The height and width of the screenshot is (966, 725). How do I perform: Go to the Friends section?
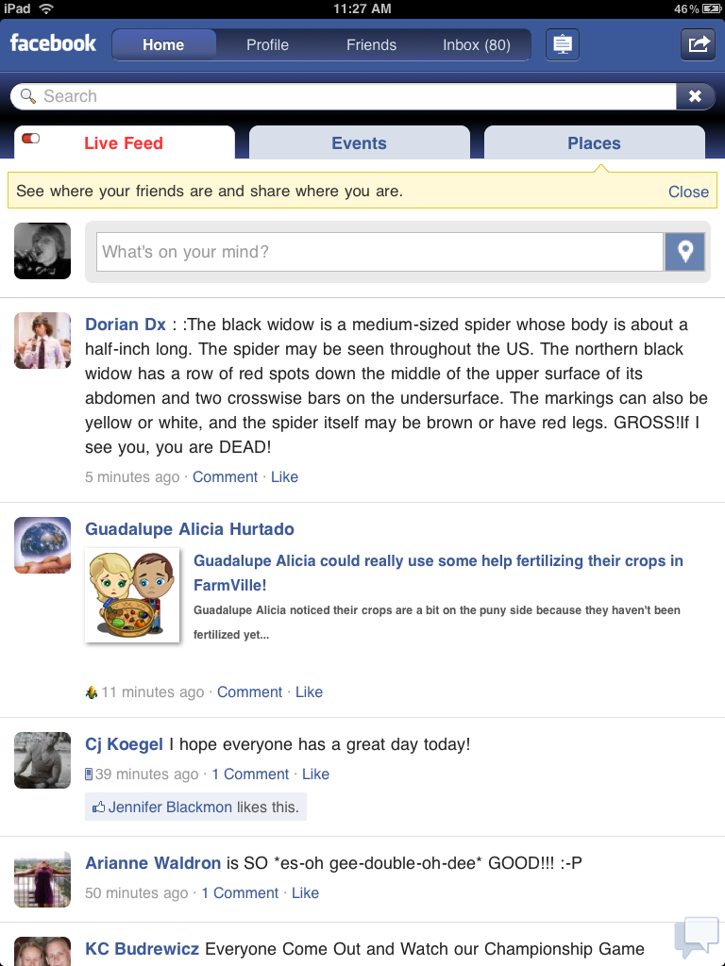371,45
